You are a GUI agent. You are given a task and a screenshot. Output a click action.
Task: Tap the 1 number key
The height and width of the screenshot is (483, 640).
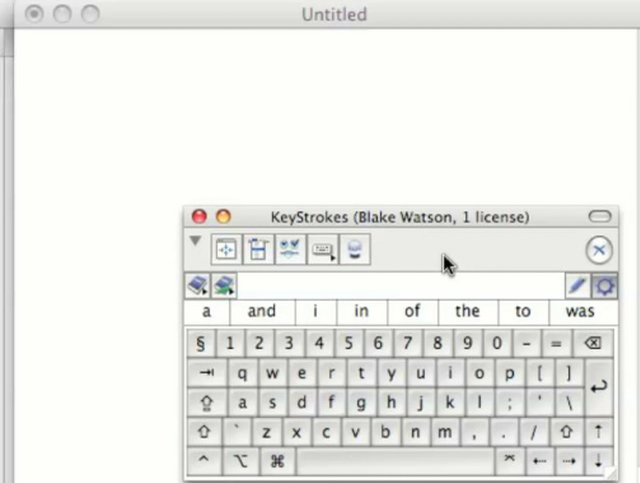pyautogui.click(x=230, y=343)
